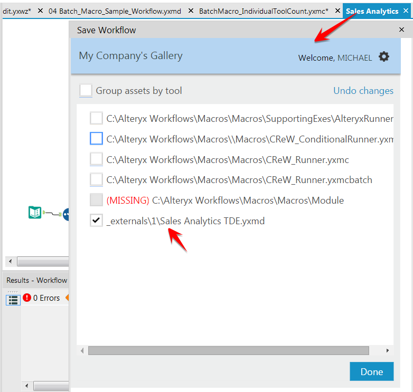Select the Input Data tool on canvas
This screenshot has height=392, width=413.
click(35, 212)
